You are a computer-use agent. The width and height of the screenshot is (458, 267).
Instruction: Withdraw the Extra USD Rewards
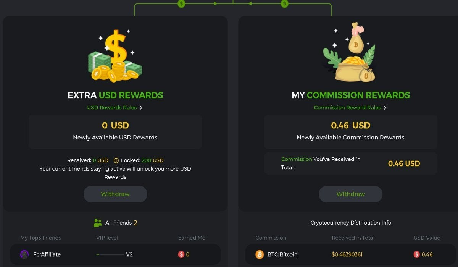click(115, 194)
